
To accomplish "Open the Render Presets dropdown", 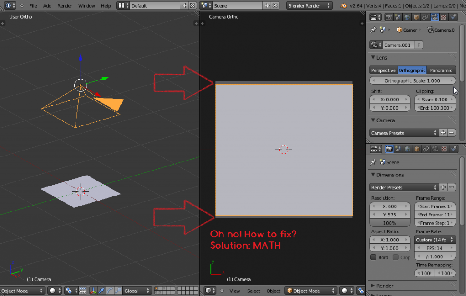I will [403, 187].
